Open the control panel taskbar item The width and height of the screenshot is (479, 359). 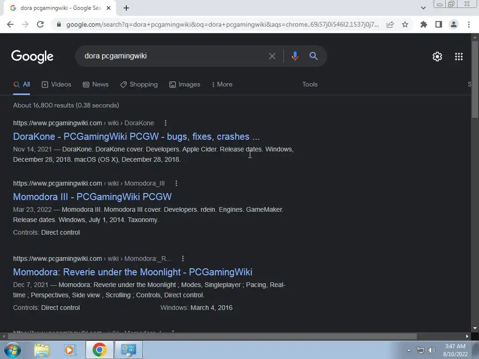click(128, 350)
